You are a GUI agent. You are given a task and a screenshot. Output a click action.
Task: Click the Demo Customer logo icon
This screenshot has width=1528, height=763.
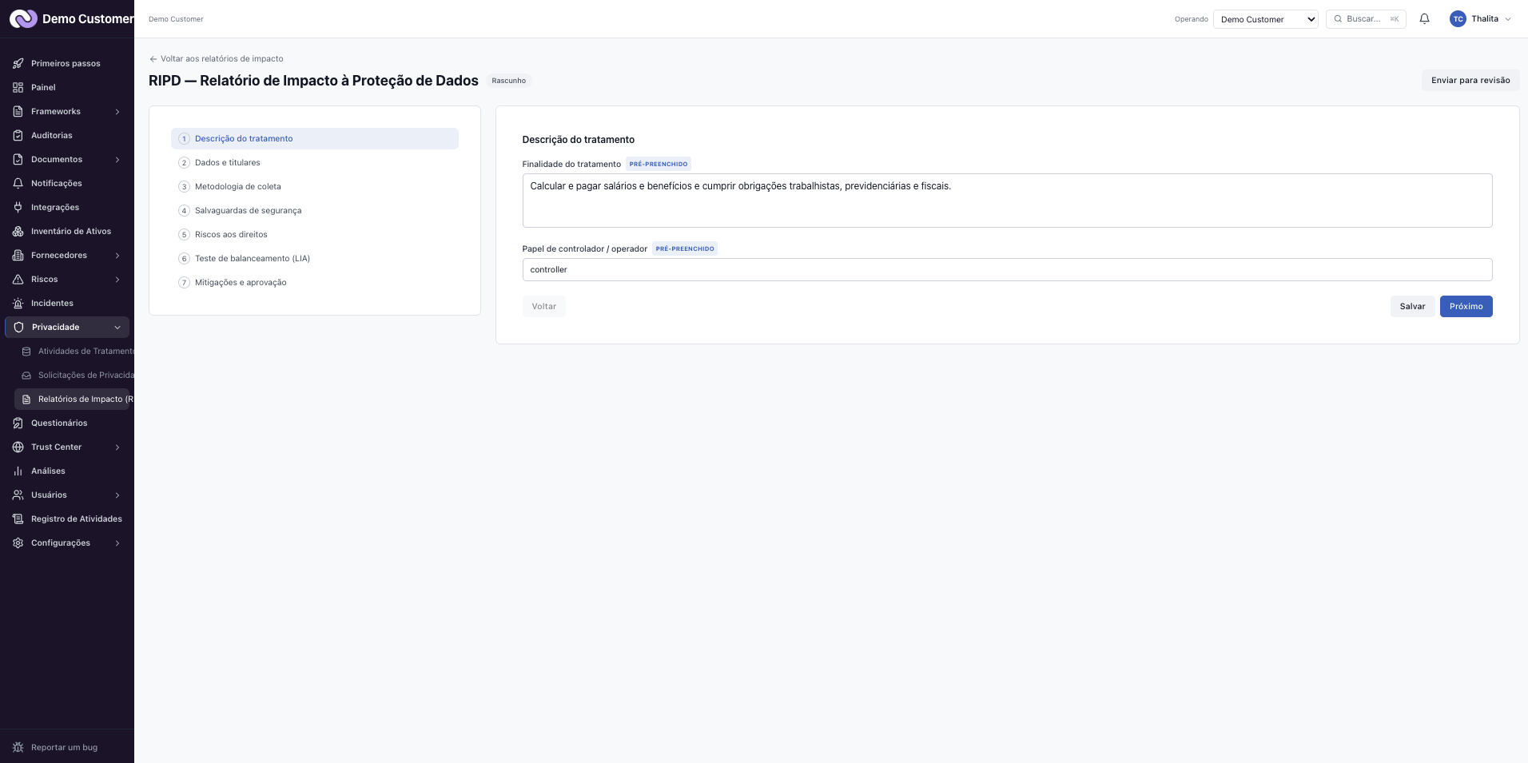pos(23,18)
